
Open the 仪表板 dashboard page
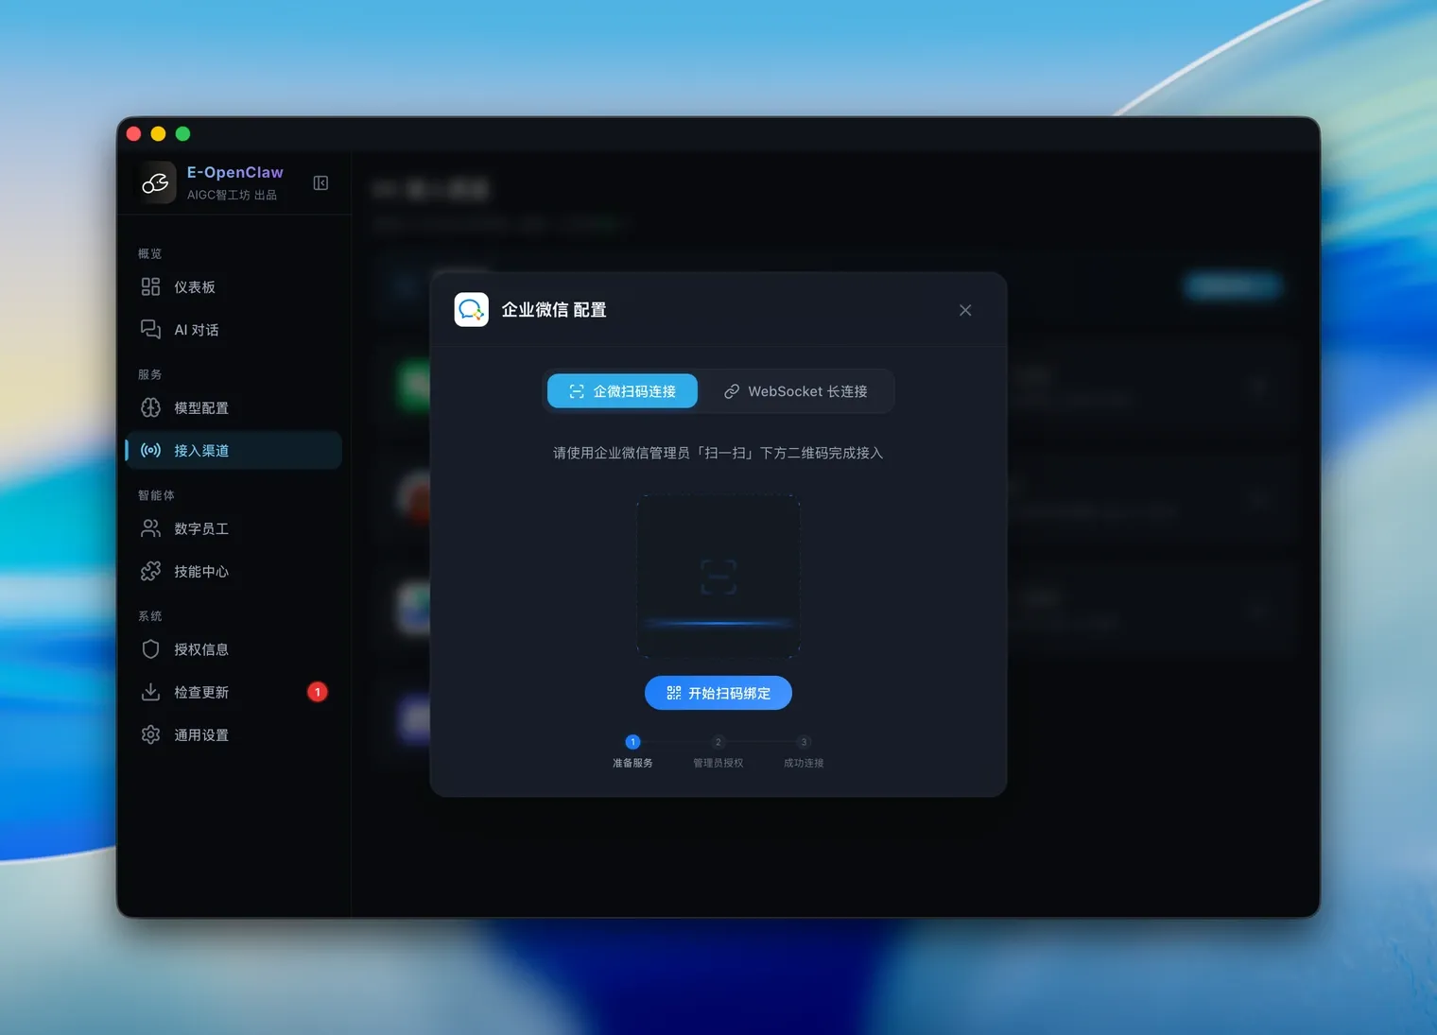tap(234, 287)
